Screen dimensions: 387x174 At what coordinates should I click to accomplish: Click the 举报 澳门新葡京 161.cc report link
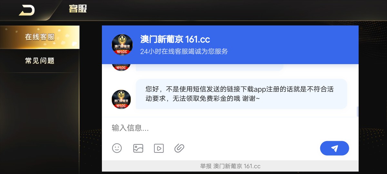click(x=230, y=166)
